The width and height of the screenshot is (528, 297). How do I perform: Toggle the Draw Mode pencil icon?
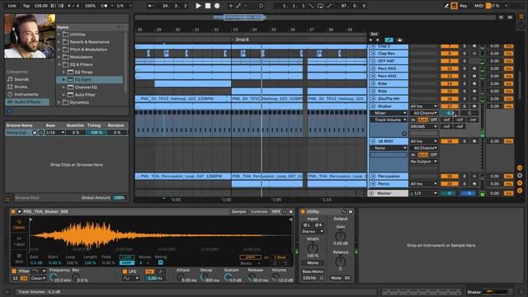click(x=446, y=6)
